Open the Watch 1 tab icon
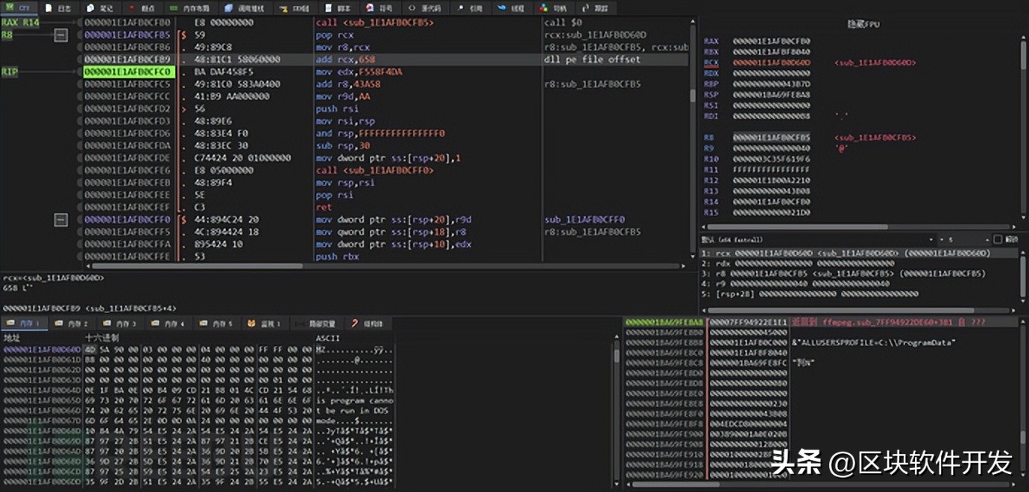The image size is (1029, 492). (252, 324)
